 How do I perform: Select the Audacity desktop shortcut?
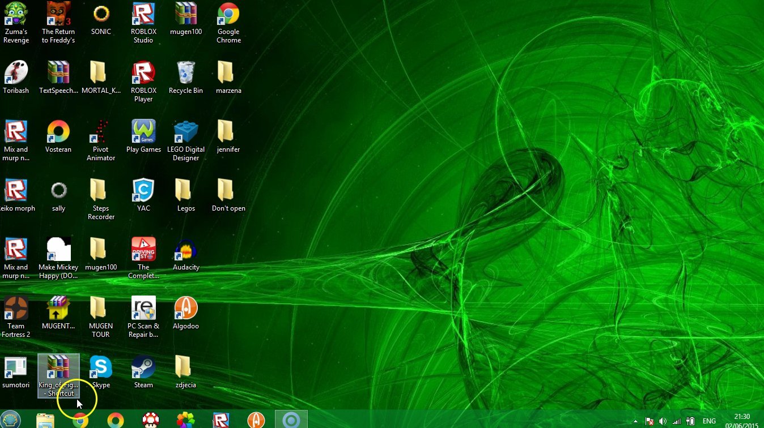[186, 254]
